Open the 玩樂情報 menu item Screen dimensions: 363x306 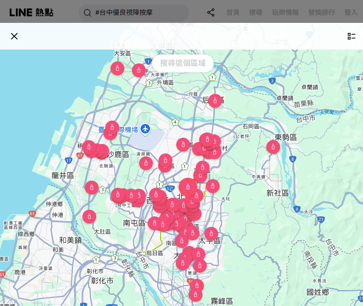tap(285, 12)
